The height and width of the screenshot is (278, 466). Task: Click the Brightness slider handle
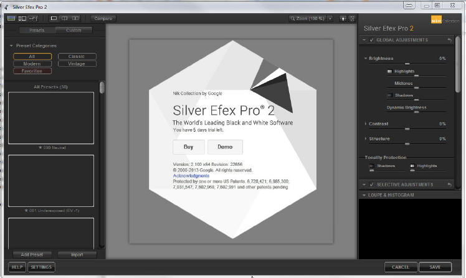407,64
